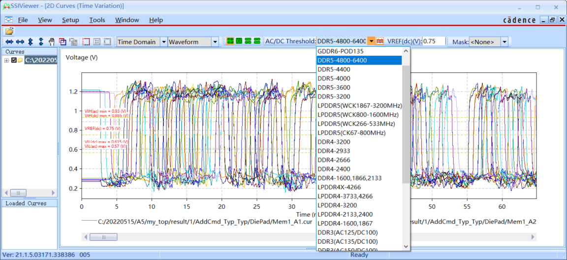
Task: Select the fourth green display-mode icon
Action: pyautogui.click(x=257, y=41)
